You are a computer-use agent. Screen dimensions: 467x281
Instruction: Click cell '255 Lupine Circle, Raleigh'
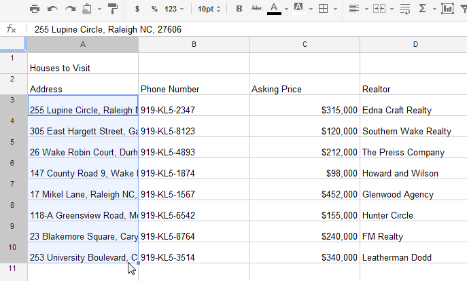83,105
